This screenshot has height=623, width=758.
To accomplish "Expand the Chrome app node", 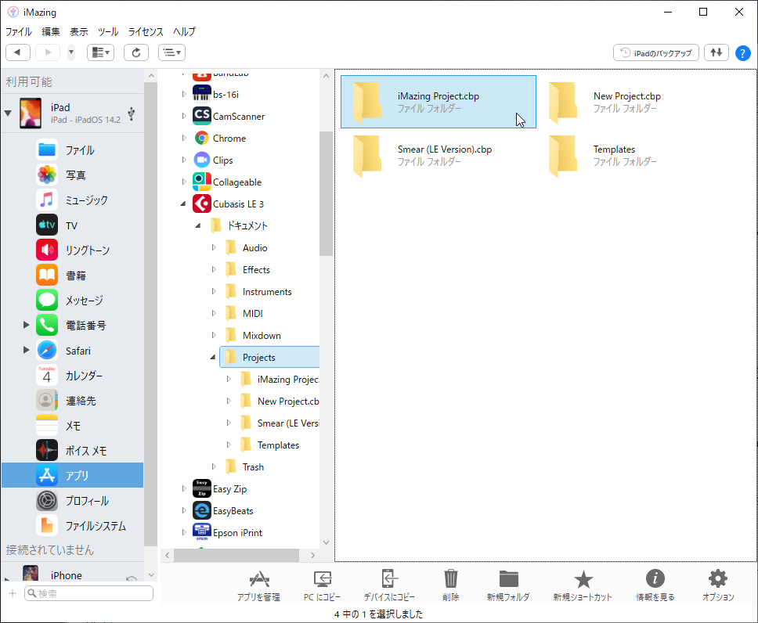I will pos(184,139).
